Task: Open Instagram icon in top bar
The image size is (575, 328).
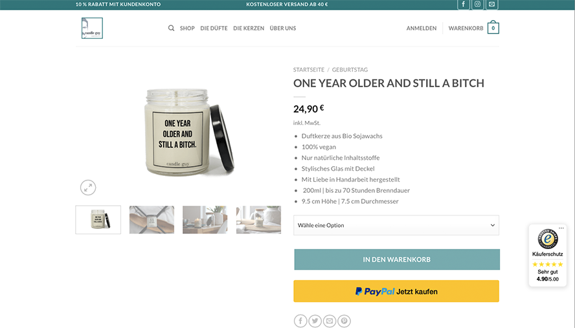Action: [477, 5]
